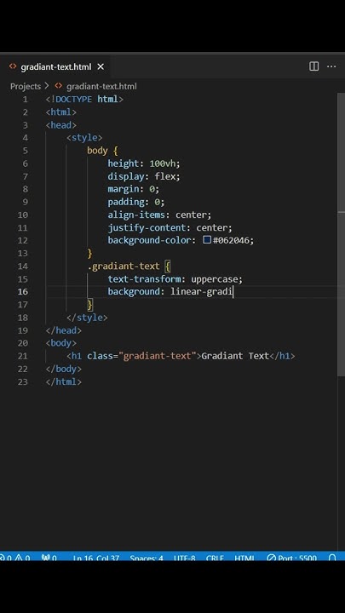
Task: Click the notifications bell icon
Action: (x=332, y=558)
